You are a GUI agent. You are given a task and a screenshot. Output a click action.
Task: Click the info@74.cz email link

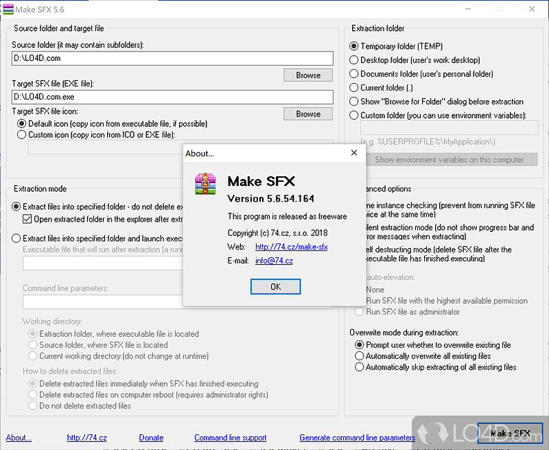[274, 261]
